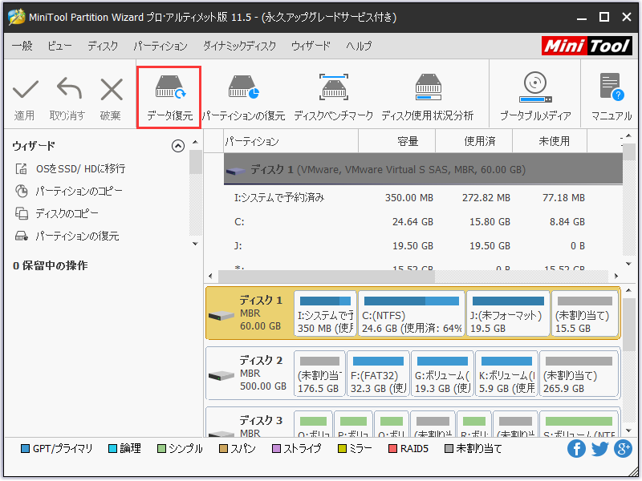Collapse the ウィザード panel with its chevron
642x481 pixels.
click(x=177, y=146)
